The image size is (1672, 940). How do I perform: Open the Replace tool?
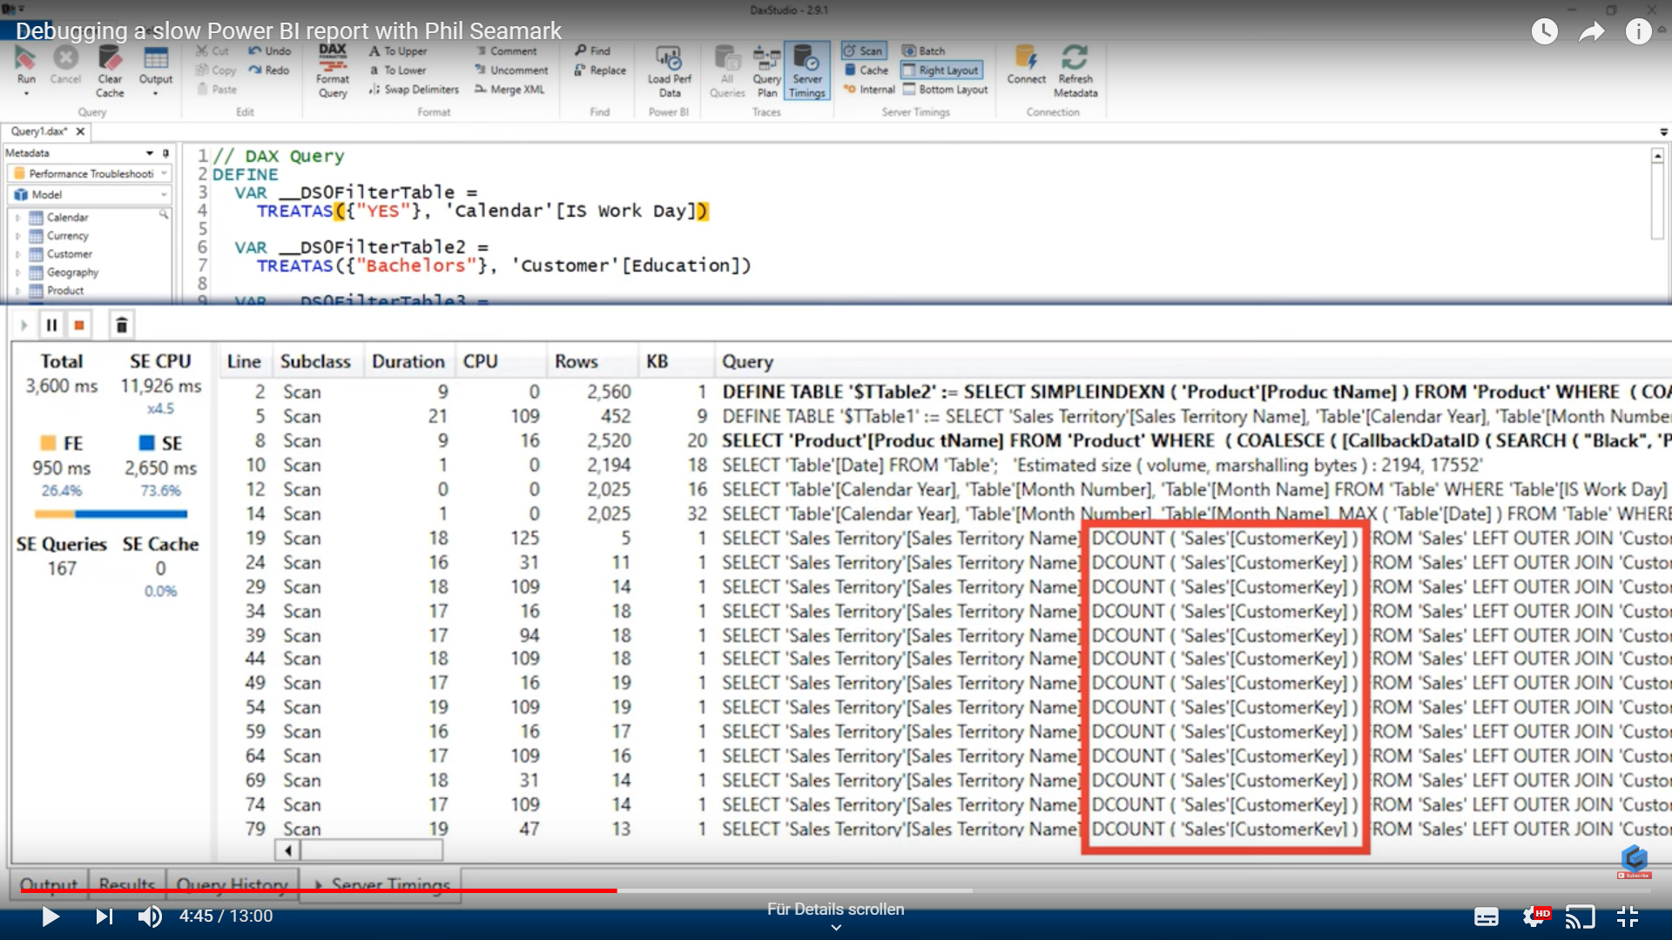tap(600, 70)
